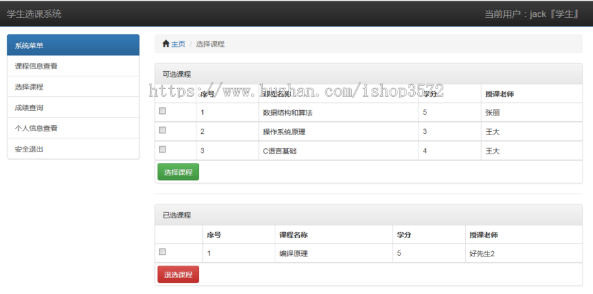Open 个人信息查看 menu item
The image size is (593, 294).
[x=73, y=129]
